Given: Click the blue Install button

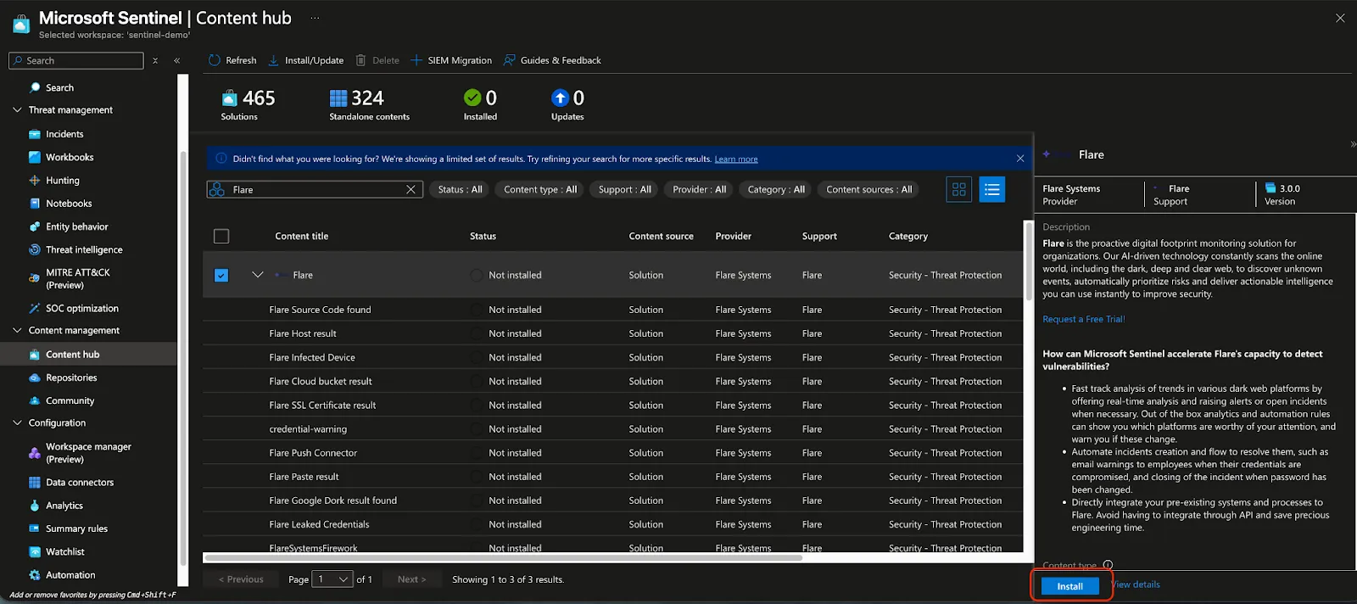Looking at the screenshot, I should tap(1070, 586).
